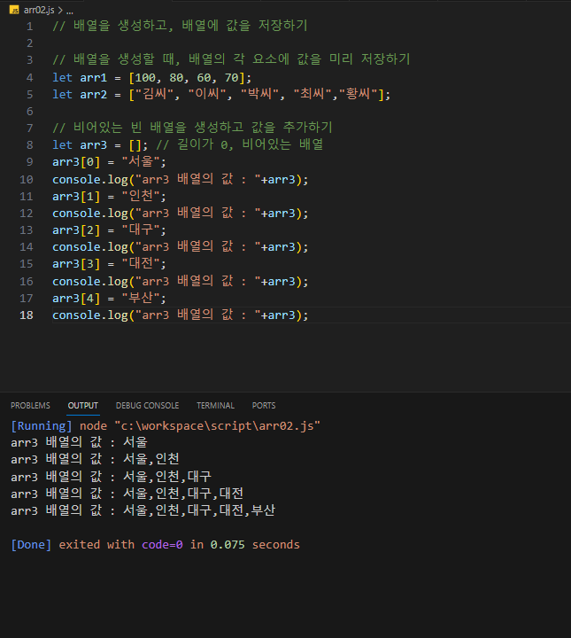This screenshot has width=571, height=638.
Task: Place cursor on arr1 declaration line
Action: [152, 77]
